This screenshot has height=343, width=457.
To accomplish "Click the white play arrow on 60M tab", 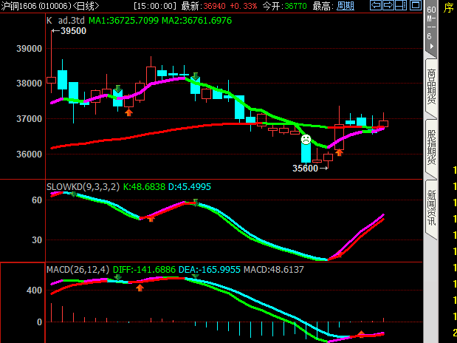I will (x=432, y=47).
